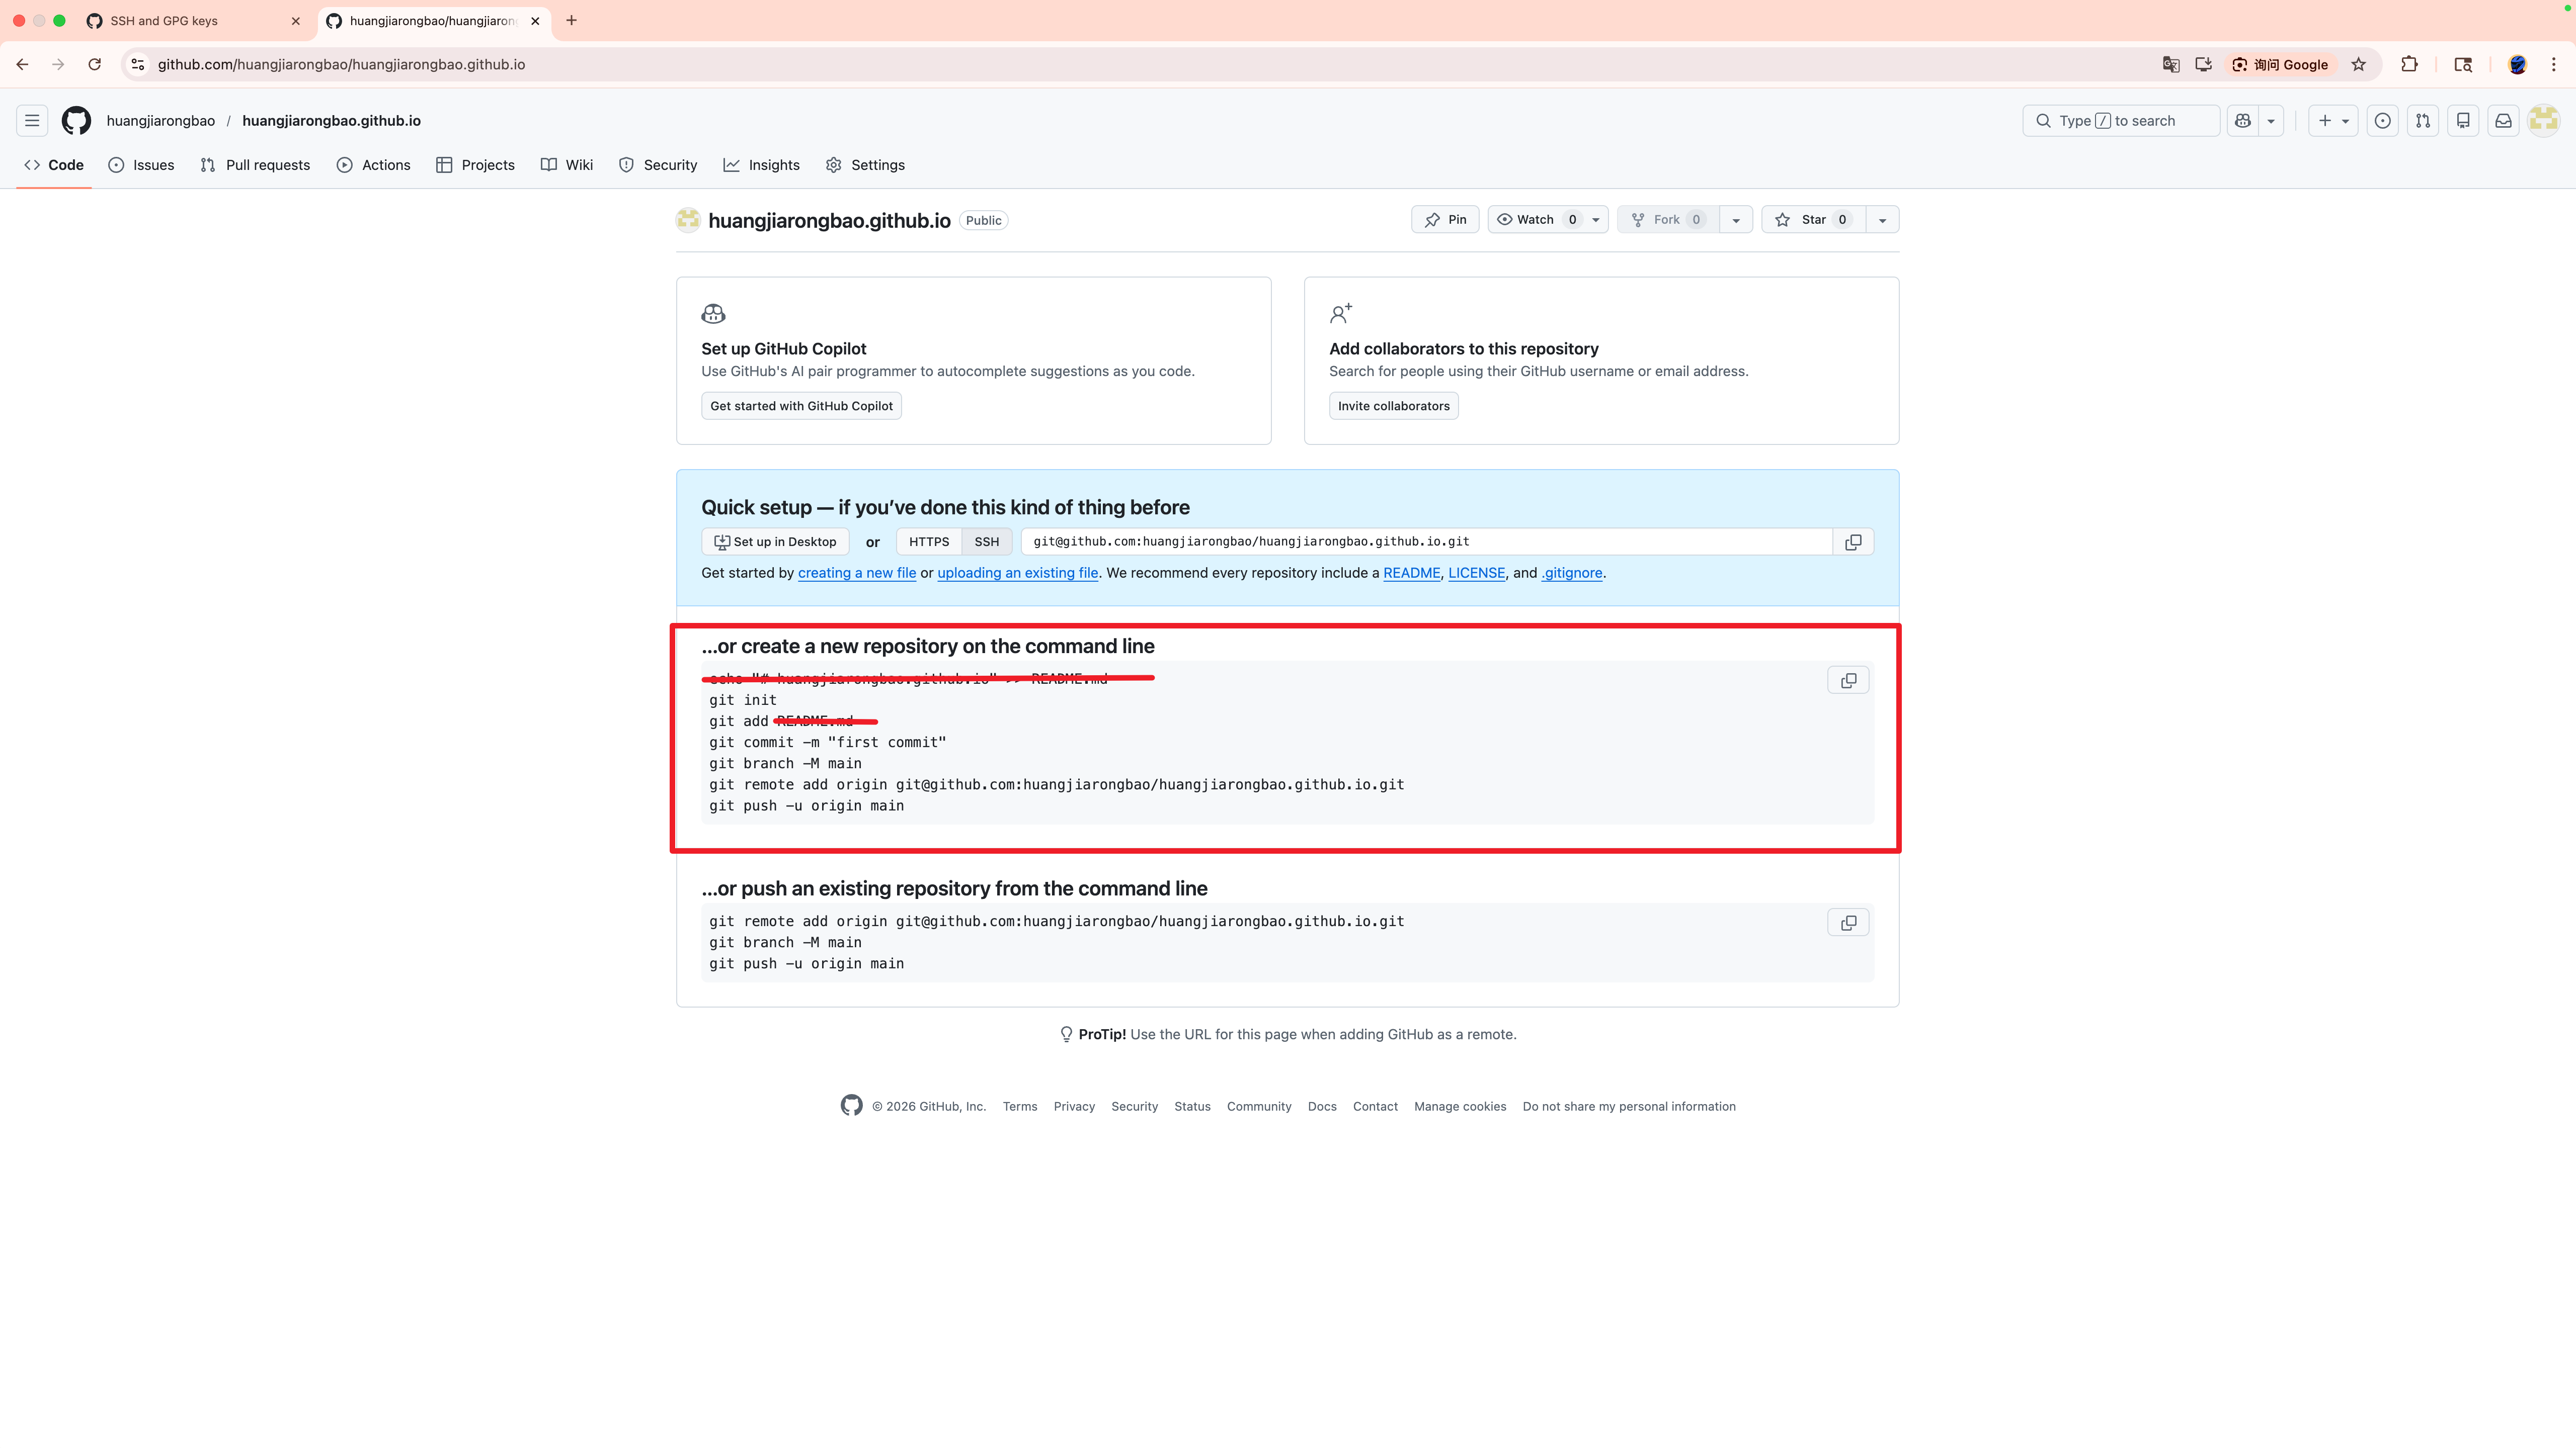Open the .gitignore recommendation link
Viewport: 2576px width, 1448px height.
[1572, 573]
